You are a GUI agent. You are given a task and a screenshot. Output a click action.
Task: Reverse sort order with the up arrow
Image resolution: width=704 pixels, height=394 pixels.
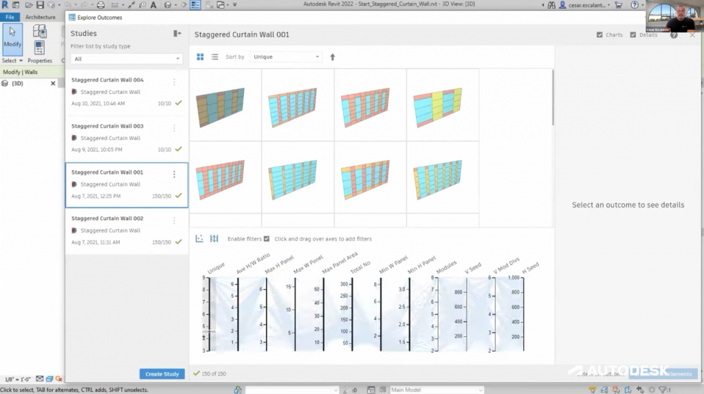click(333, 57)
